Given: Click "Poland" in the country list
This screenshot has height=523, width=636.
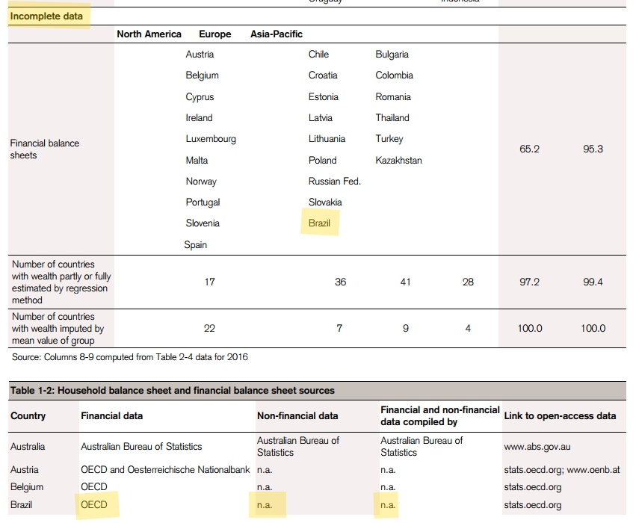Looking at the screenshot, I should pos(322,160).
